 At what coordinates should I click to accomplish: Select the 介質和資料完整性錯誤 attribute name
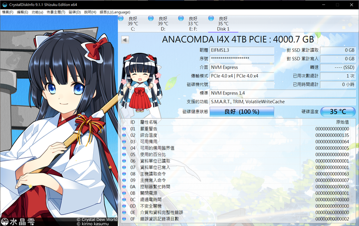[162, 213]
